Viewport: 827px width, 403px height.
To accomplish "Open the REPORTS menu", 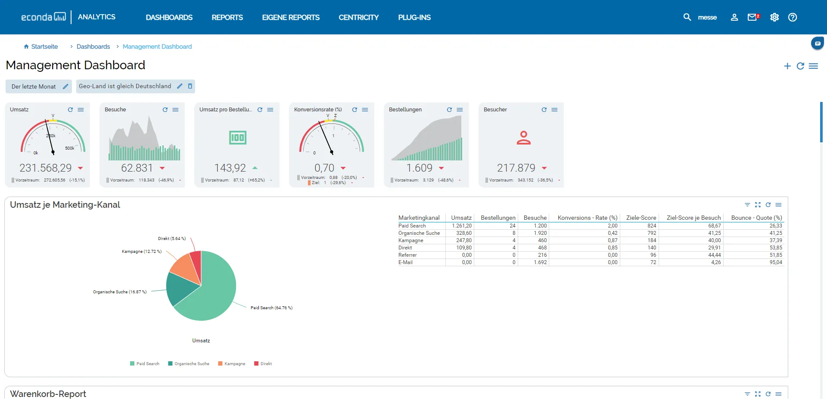I will (227, 17).
